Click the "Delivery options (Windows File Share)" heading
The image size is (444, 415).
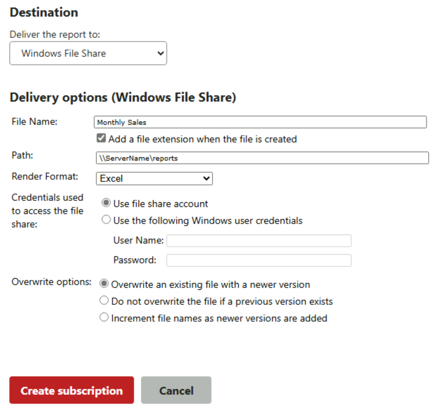[x=123, y=97]
